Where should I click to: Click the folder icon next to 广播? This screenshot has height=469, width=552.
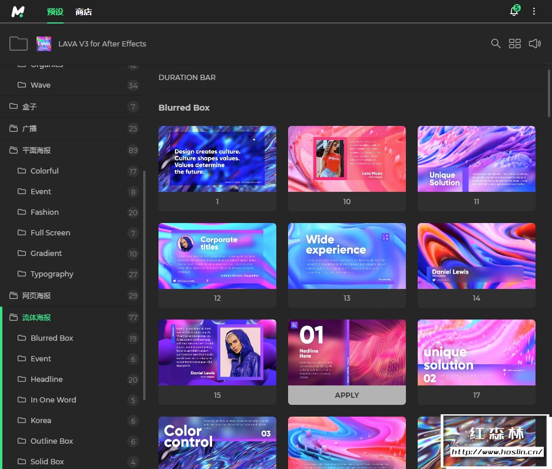click(14, 128)
